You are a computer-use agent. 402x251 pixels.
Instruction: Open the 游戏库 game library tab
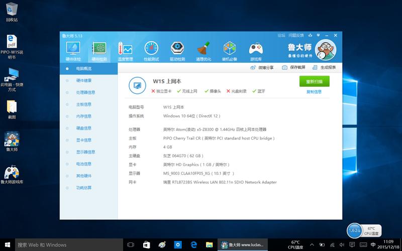[x=256, y=52]
